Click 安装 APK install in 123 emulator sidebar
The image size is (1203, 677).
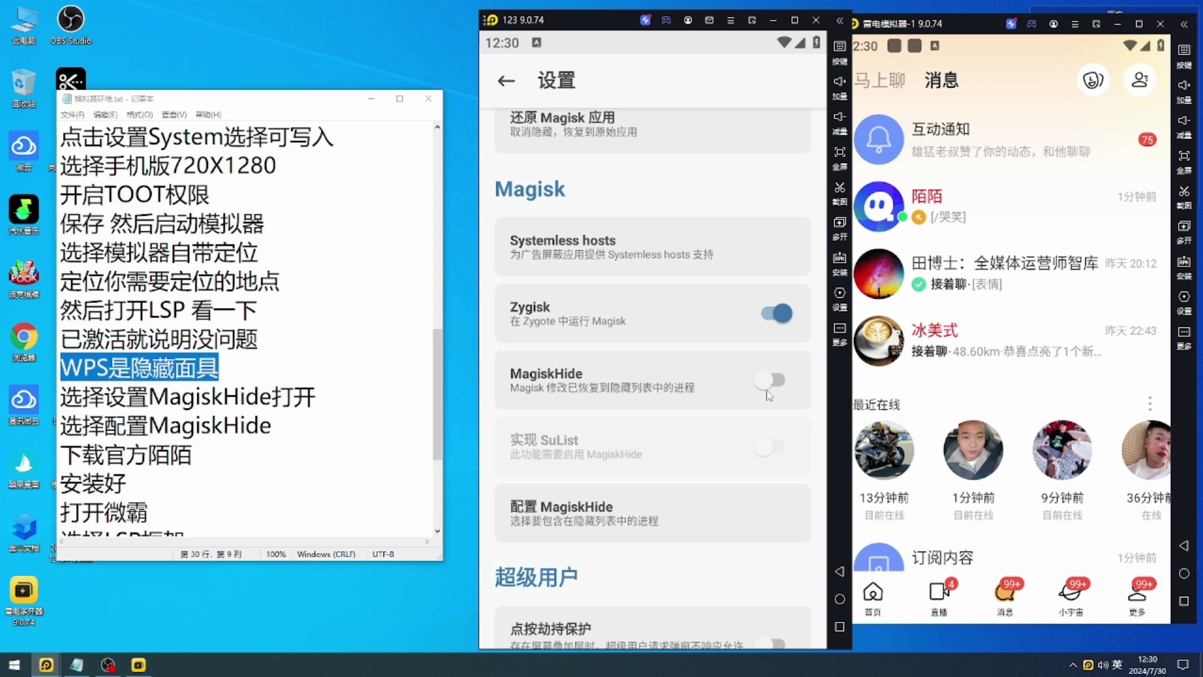point(840,263)
